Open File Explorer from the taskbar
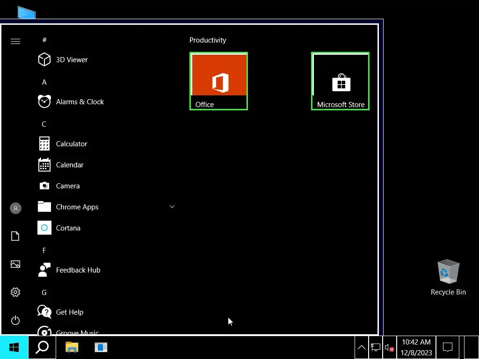Image resolution: width=479 pixels, height=359 pixels. [72, 347]
